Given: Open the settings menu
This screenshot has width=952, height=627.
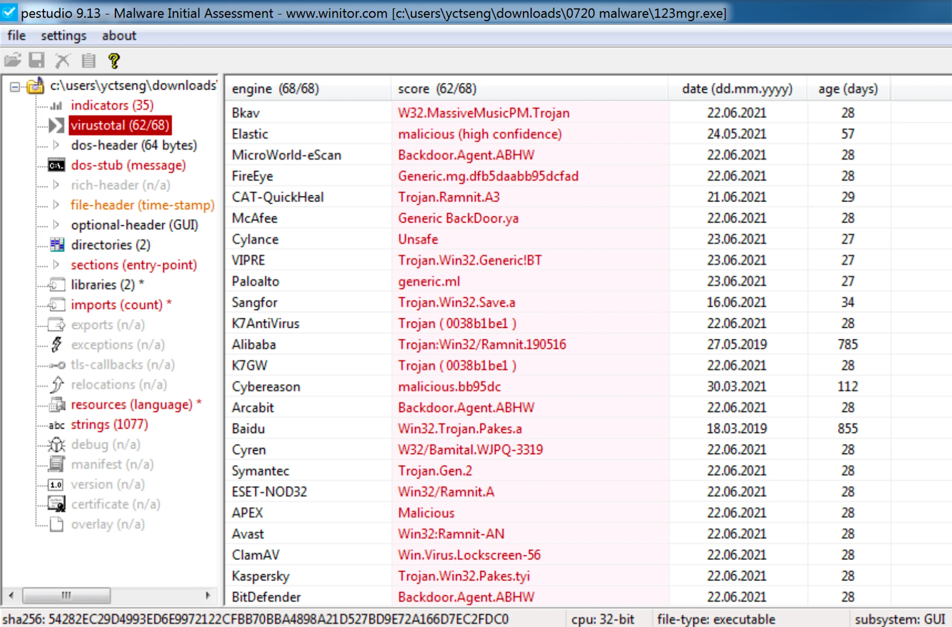Looking at the screenshot, I should click(x=63, y=36).
